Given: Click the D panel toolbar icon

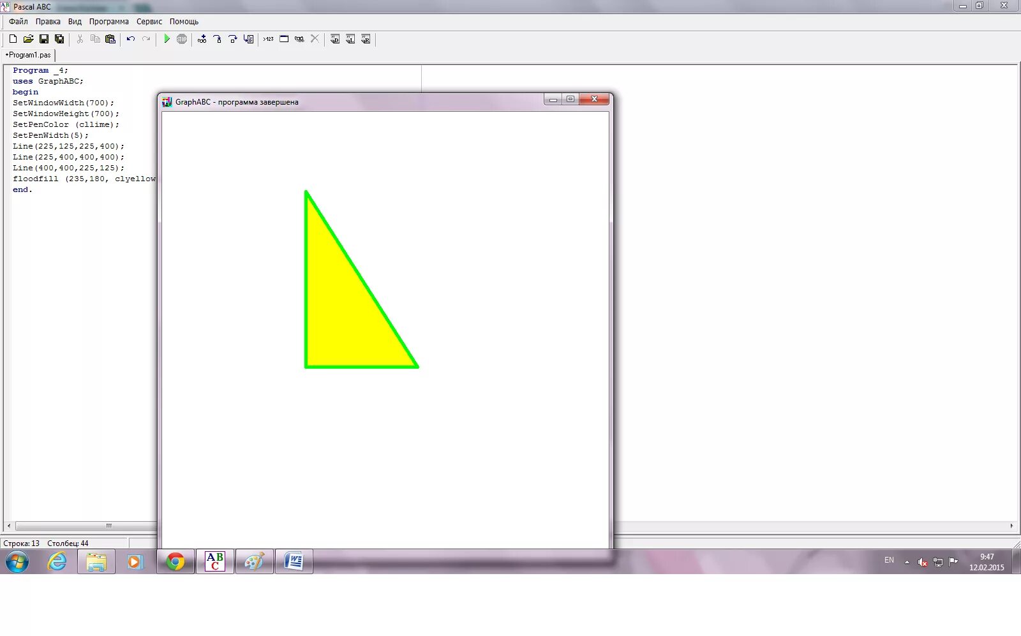Looking at the screenshot, I should (x=335, y=39).
